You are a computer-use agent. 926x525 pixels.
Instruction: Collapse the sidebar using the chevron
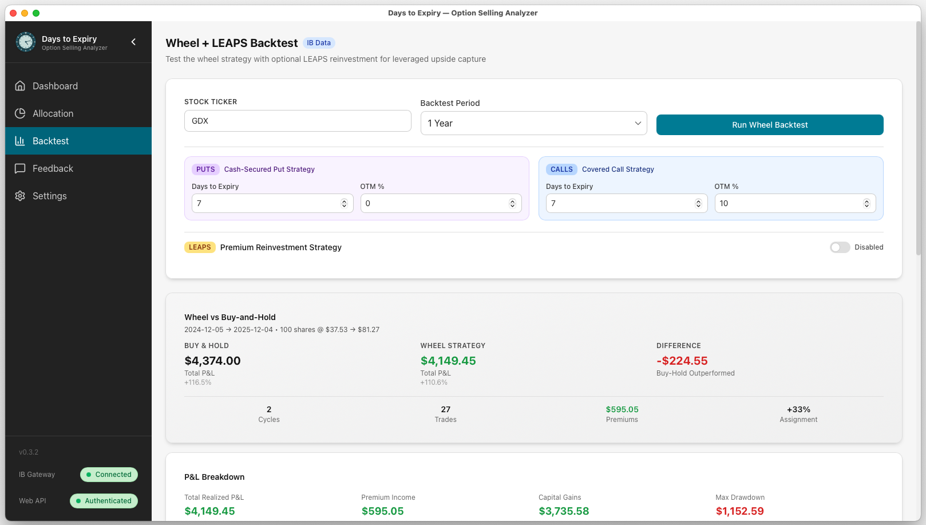point(133,42)
